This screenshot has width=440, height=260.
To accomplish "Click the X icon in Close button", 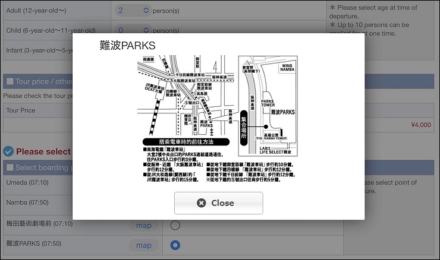I will pos(201,203).
